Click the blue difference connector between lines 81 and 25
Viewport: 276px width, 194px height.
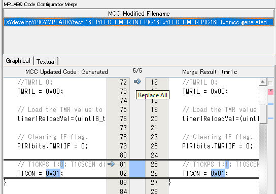click(137, 169)
